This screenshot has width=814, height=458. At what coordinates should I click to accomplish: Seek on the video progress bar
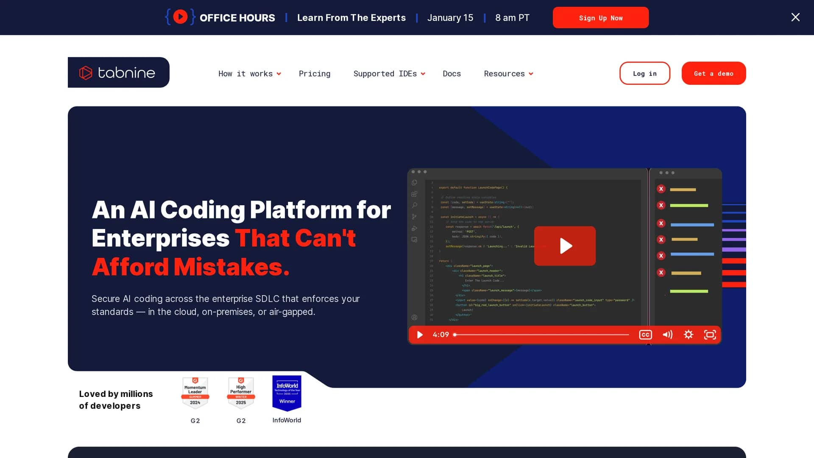[x=541, y=335]
